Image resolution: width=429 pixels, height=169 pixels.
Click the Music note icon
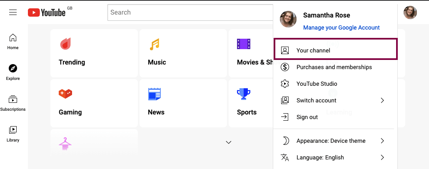coord(154,44)
